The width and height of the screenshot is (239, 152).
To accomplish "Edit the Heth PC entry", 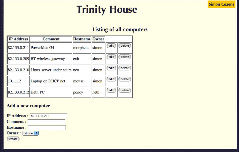I will click(111, 90).
